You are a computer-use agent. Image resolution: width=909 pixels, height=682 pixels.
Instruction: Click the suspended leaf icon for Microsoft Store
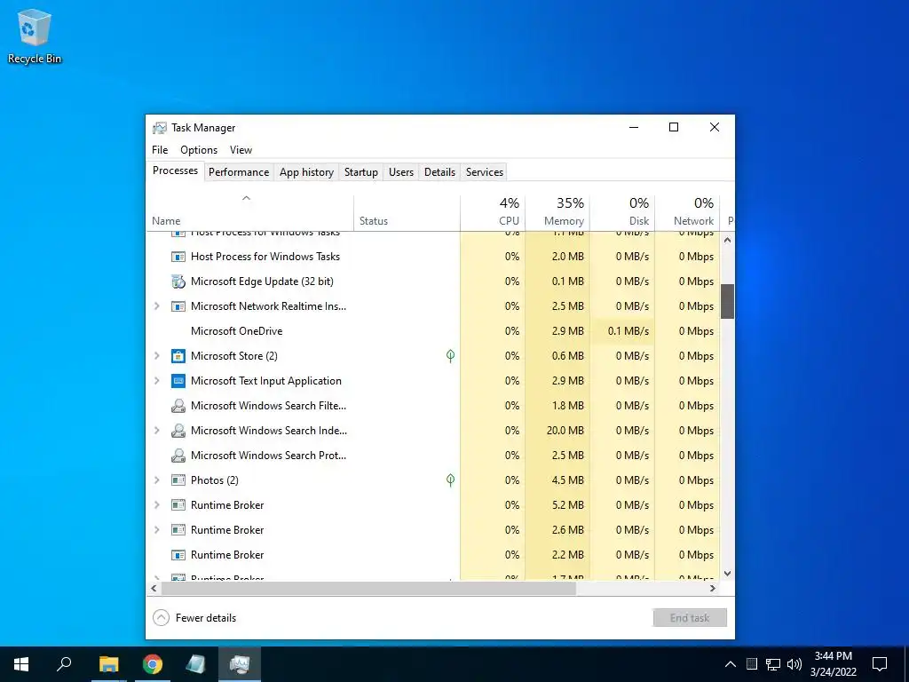click(x=450, y=356)
